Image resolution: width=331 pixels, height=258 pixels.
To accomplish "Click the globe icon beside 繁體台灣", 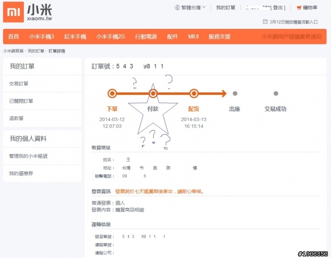I will (177, 8).
